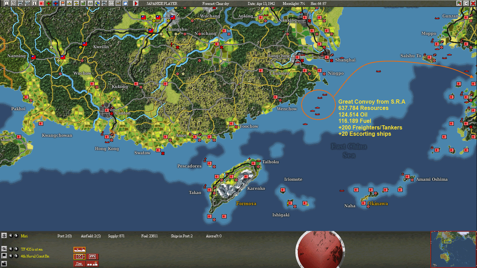
Task: Click the world minimap thumbnail
Action: [x=453, y=249]
